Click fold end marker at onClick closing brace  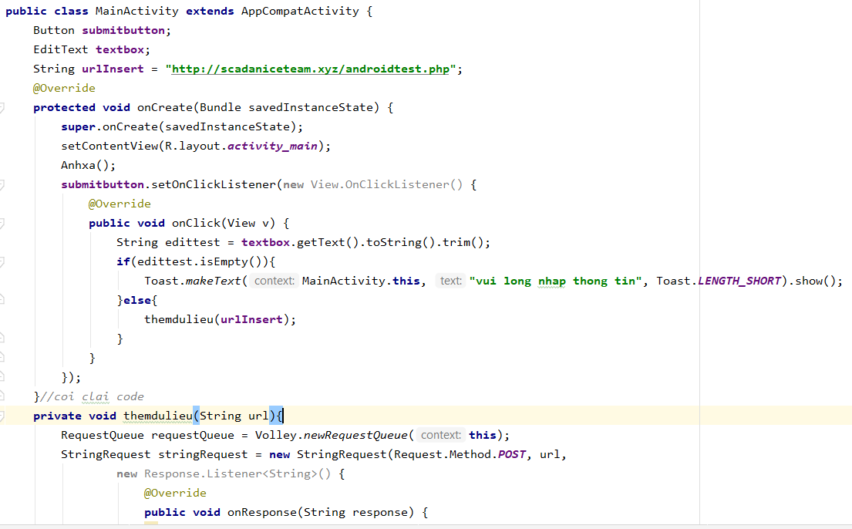(x=2, y=358)
